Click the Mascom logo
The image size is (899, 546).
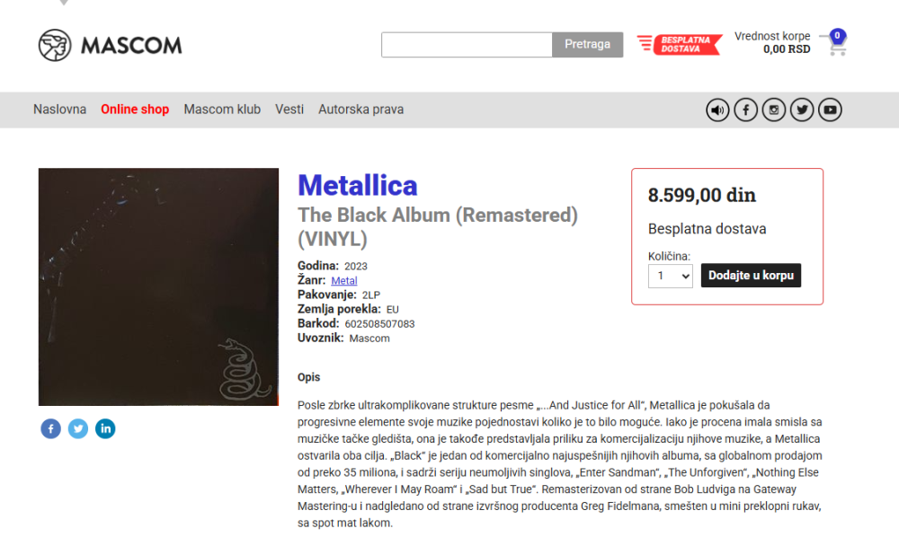coord(110,45)
